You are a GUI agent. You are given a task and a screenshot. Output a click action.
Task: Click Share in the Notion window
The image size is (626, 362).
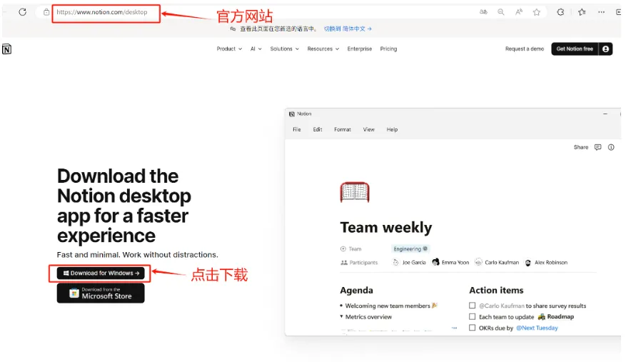(581, 147)
